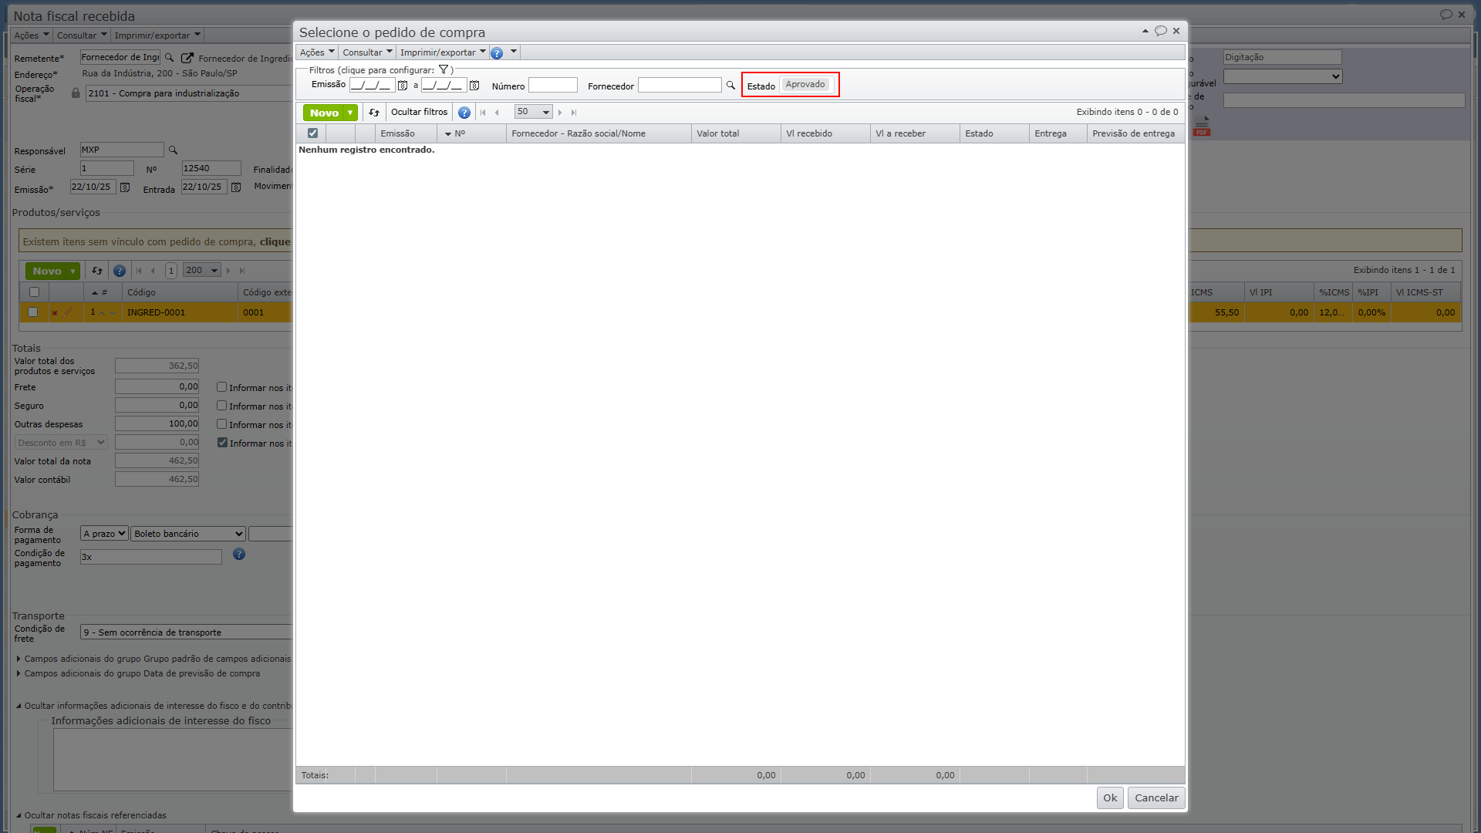Refresh the purchase order list
The width and height of the screenshot is (1481, 833).
[374, 113]
